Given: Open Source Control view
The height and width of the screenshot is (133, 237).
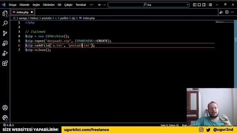Looking at the screenshot, I should (x=5, y=33).
